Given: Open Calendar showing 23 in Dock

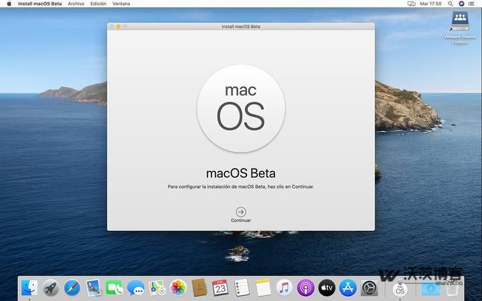Looking at the screenshot, I should tap(220, 288).
